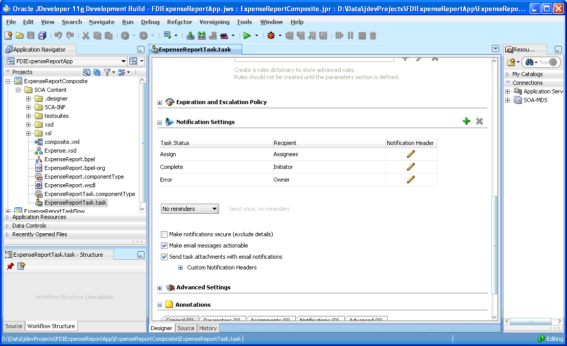Open the editor tab list dropdown arrow
567x346 pixels.
495,48
